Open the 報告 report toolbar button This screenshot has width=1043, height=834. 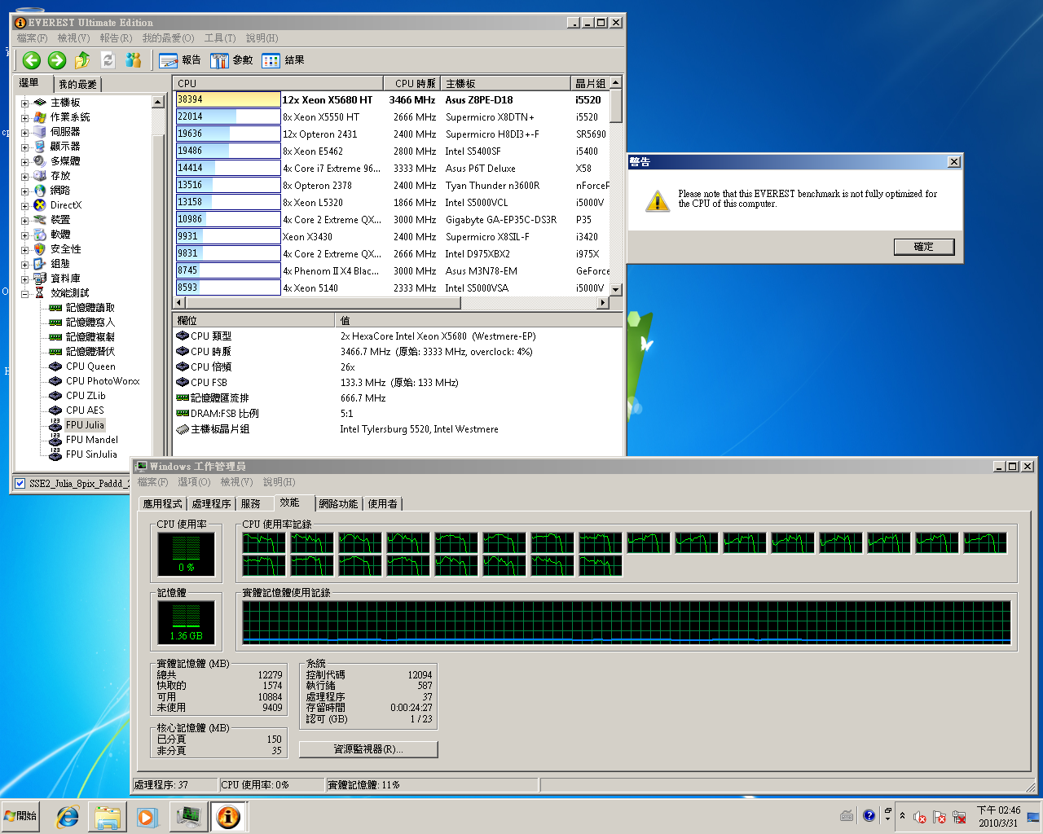(x=180, y=60)
